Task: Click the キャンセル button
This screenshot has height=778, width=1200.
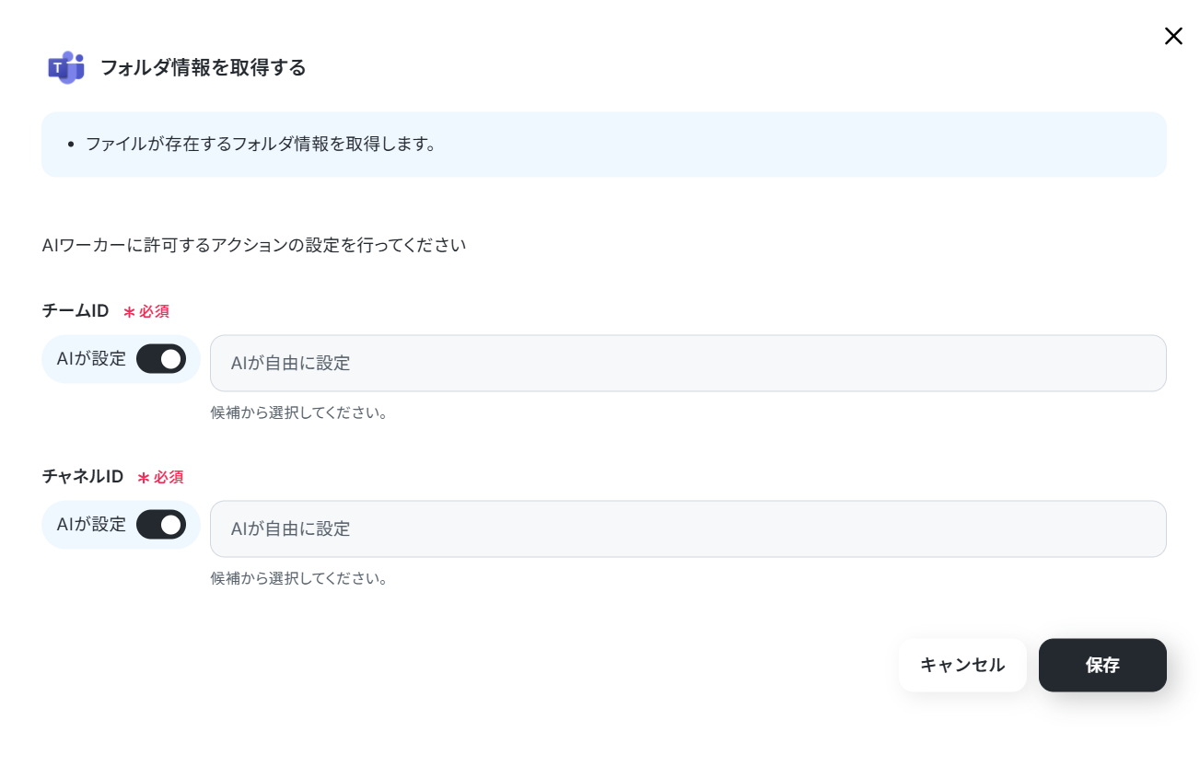Action: point(962,665)
